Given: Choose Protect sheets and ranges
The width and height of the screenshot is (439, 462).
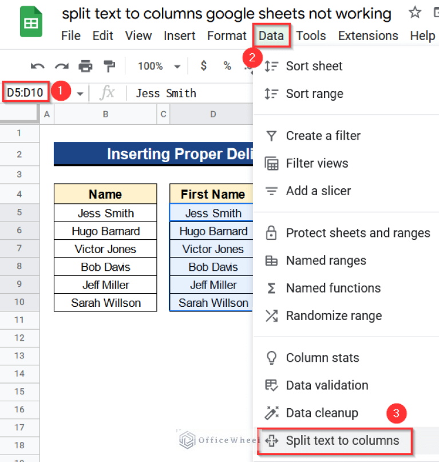Looking at the screenshot, I should 358,233.
